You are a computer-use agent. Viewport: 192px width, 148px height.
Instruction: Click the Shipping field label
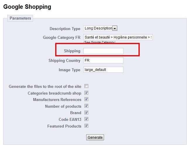click(72, 51)
